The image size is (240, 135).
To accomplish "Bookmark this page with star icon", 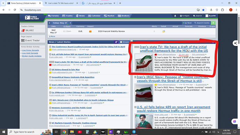I will pos(203,10).
